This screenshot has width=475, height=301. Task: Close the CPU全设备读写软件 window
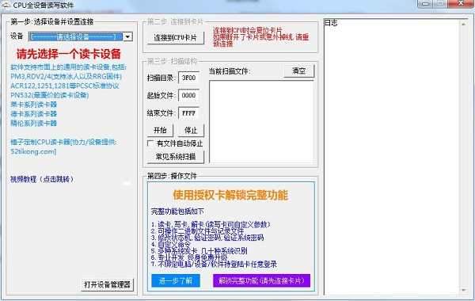click(460, 4)
